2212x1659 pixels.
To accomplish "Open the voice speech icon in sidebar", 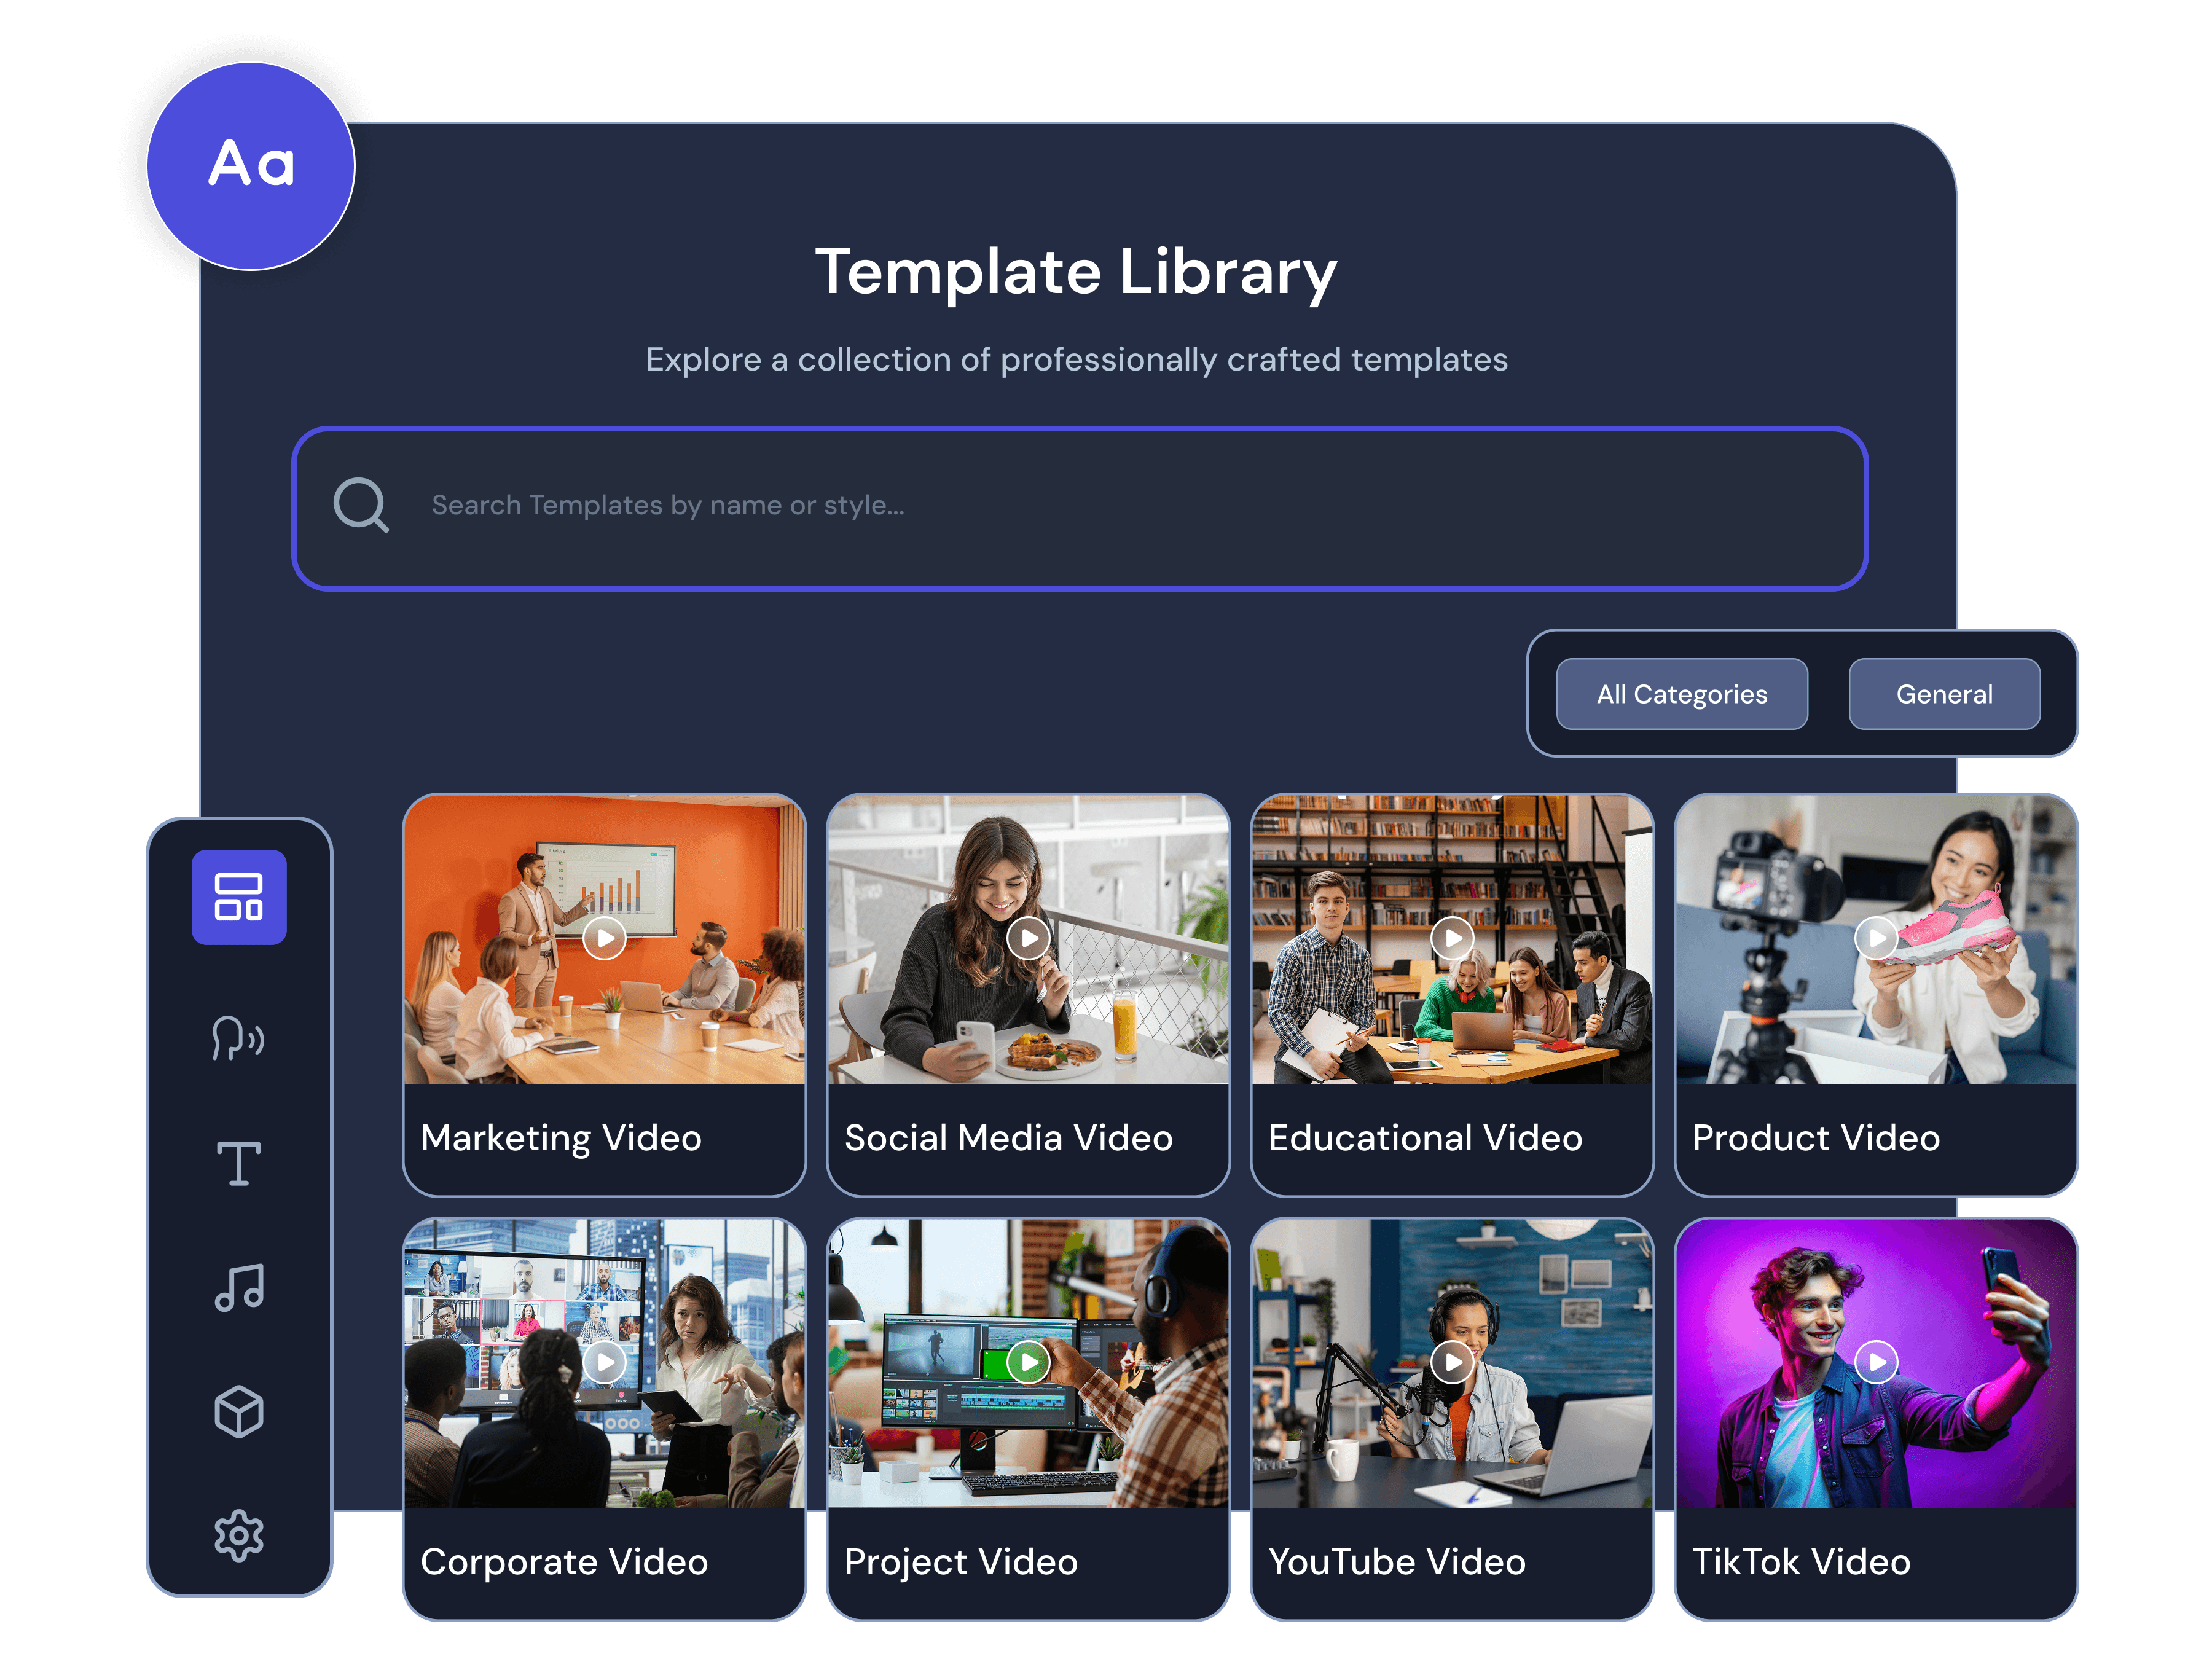I will (x=238, y=1037).
